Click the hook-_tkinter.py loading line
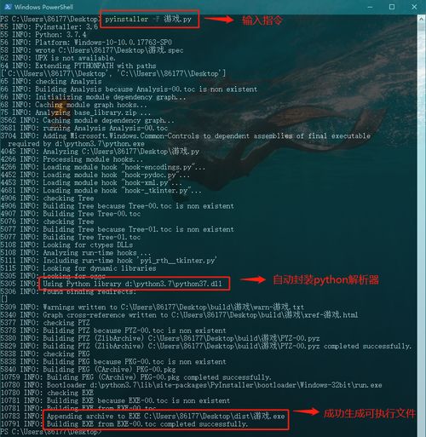The image size is (426, 437). (x=101, y=191)
